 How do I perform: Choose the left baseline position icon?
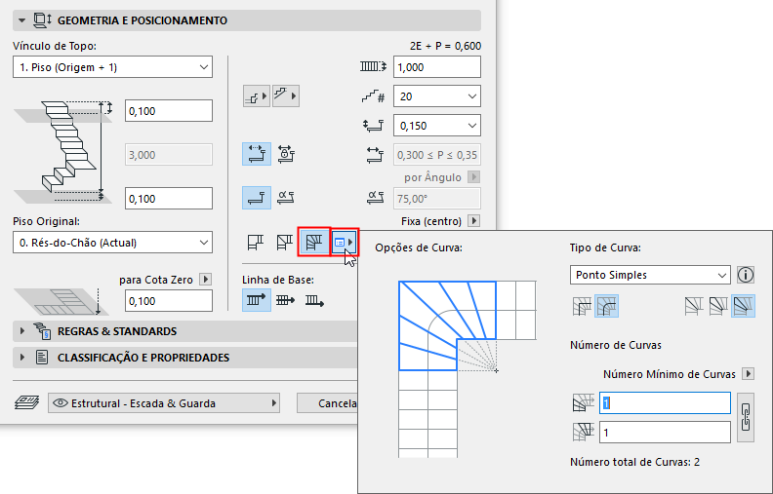click(257, 301)
